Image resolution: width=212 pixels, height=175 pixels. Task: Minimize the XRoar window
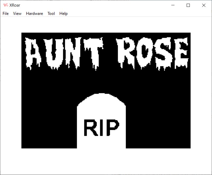click(173, 5)
